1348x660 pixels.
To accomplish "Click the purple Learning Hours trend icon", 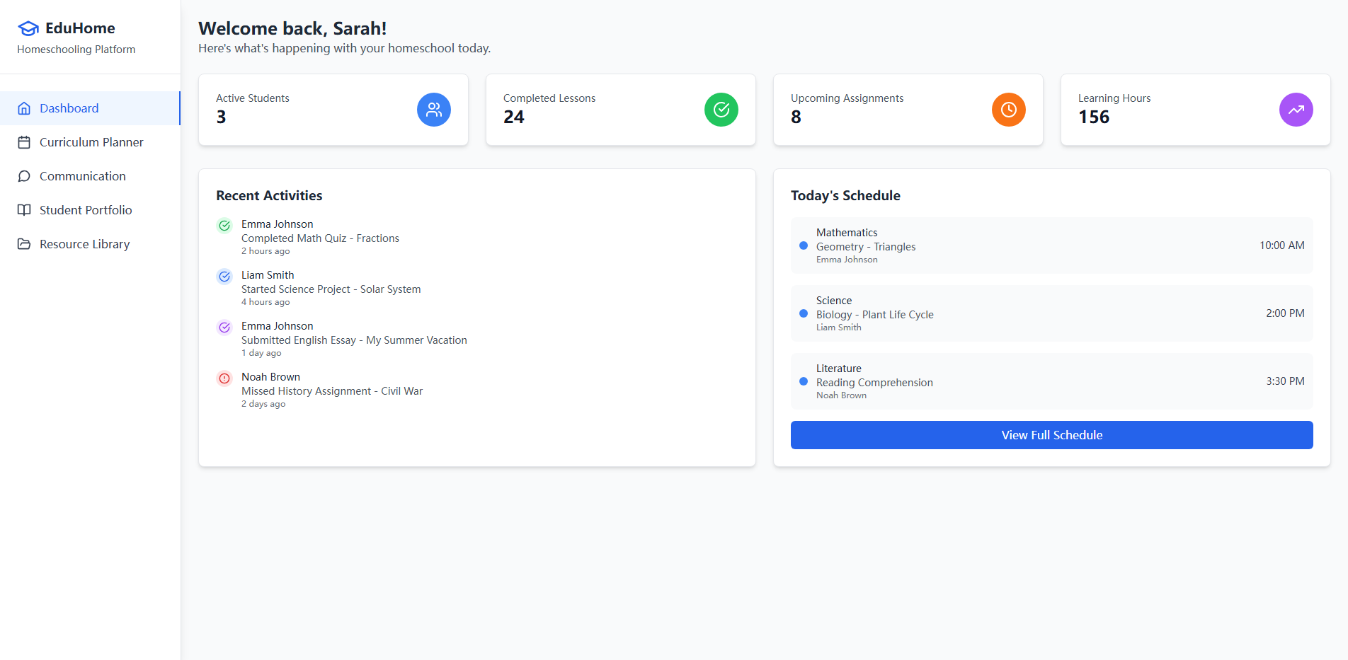I will click(1296, 110).
